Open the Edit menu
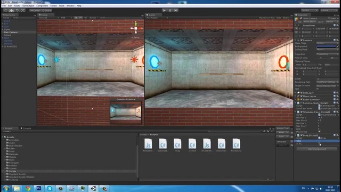The image size is (341, 192). pos(10,6)
